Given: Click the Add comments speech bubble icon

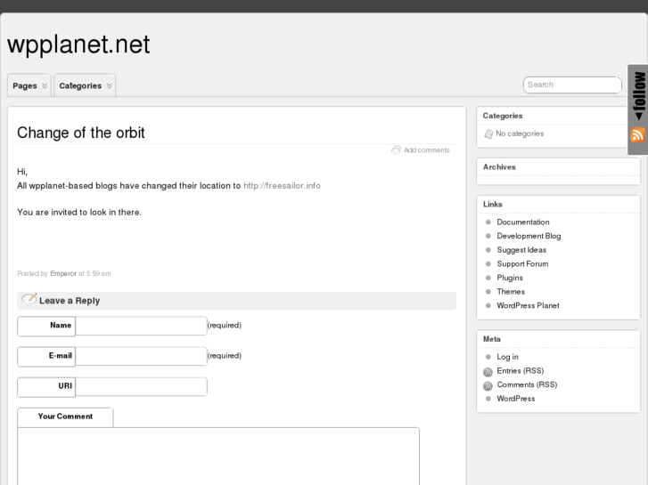Looking at the screenshot, I should (396, 150).
